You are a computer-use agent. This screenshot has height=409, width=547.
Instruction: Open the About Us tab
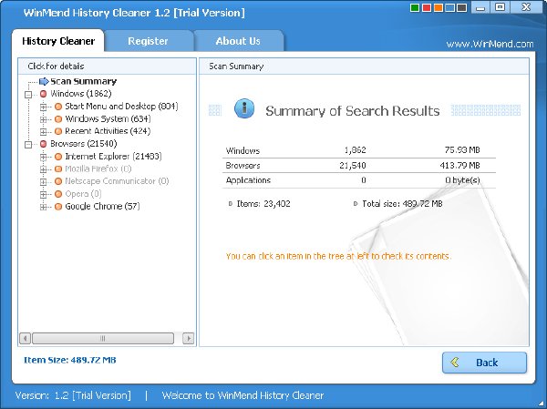pyautogui.click(x=238, y=41)
